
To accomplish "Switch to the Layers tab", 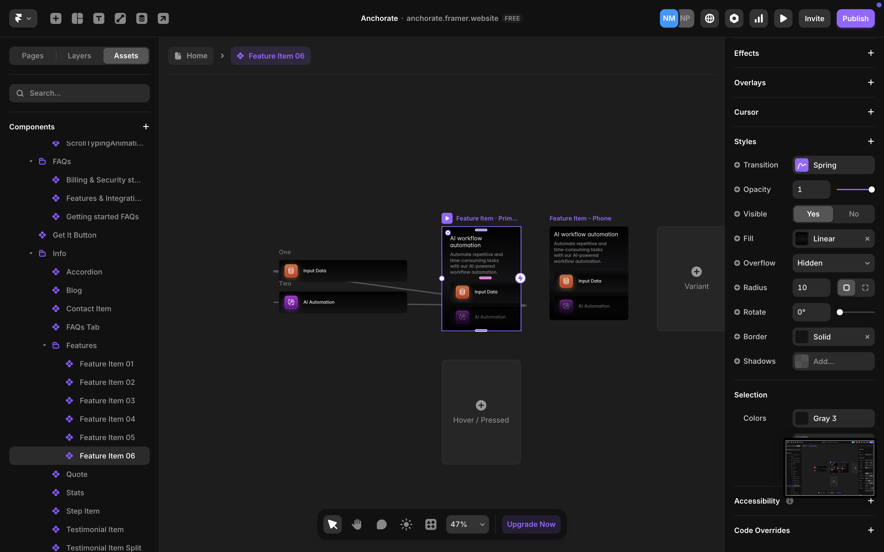I will click(x=79, y=56).
